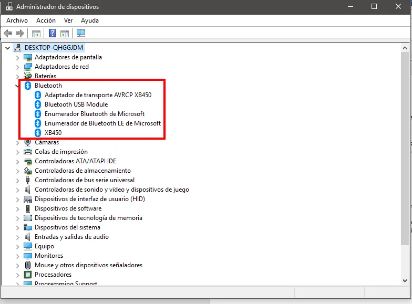Select Controladoras ATA/ATAPI IDE label
The width and height of the screenshot is (412, 304).
pos(76,161)
